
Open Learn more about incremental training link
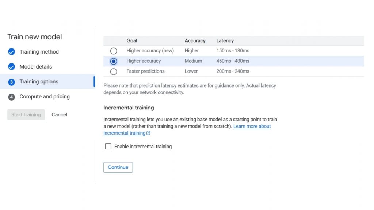click(x=252, y=127)
